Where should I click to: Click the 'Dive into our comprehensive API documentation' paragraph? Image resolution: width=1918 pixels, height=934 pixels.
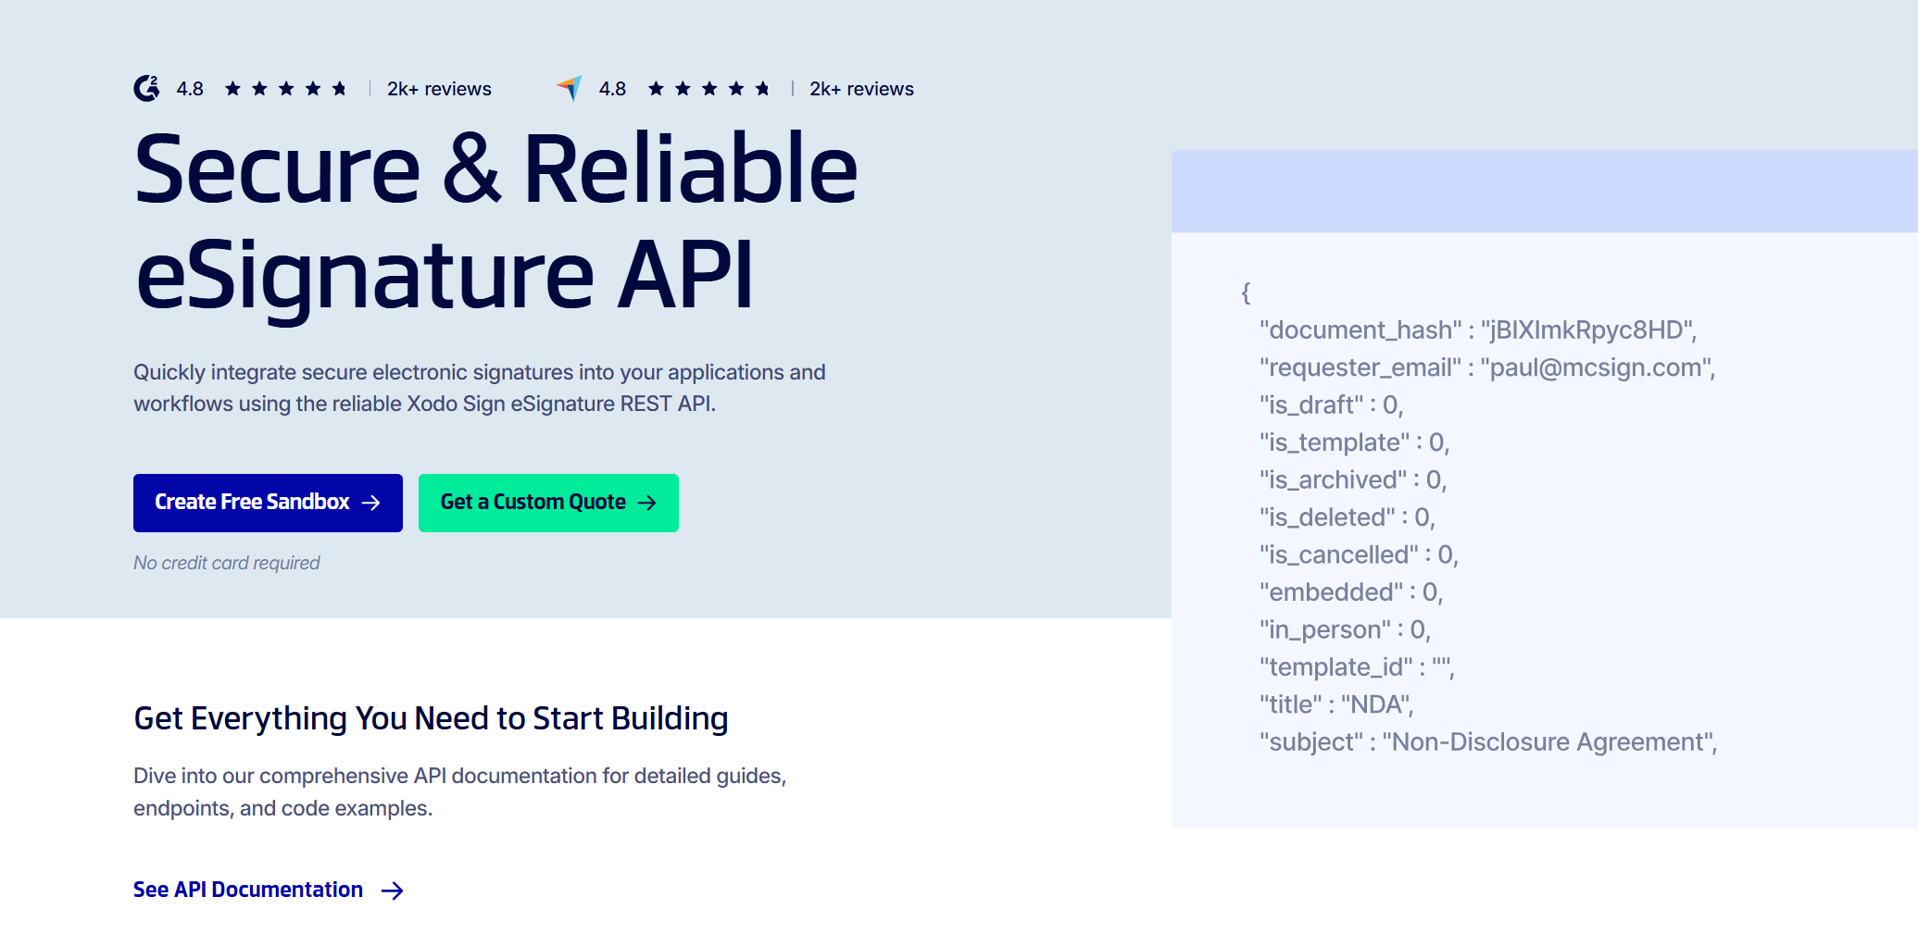[460, 791]
